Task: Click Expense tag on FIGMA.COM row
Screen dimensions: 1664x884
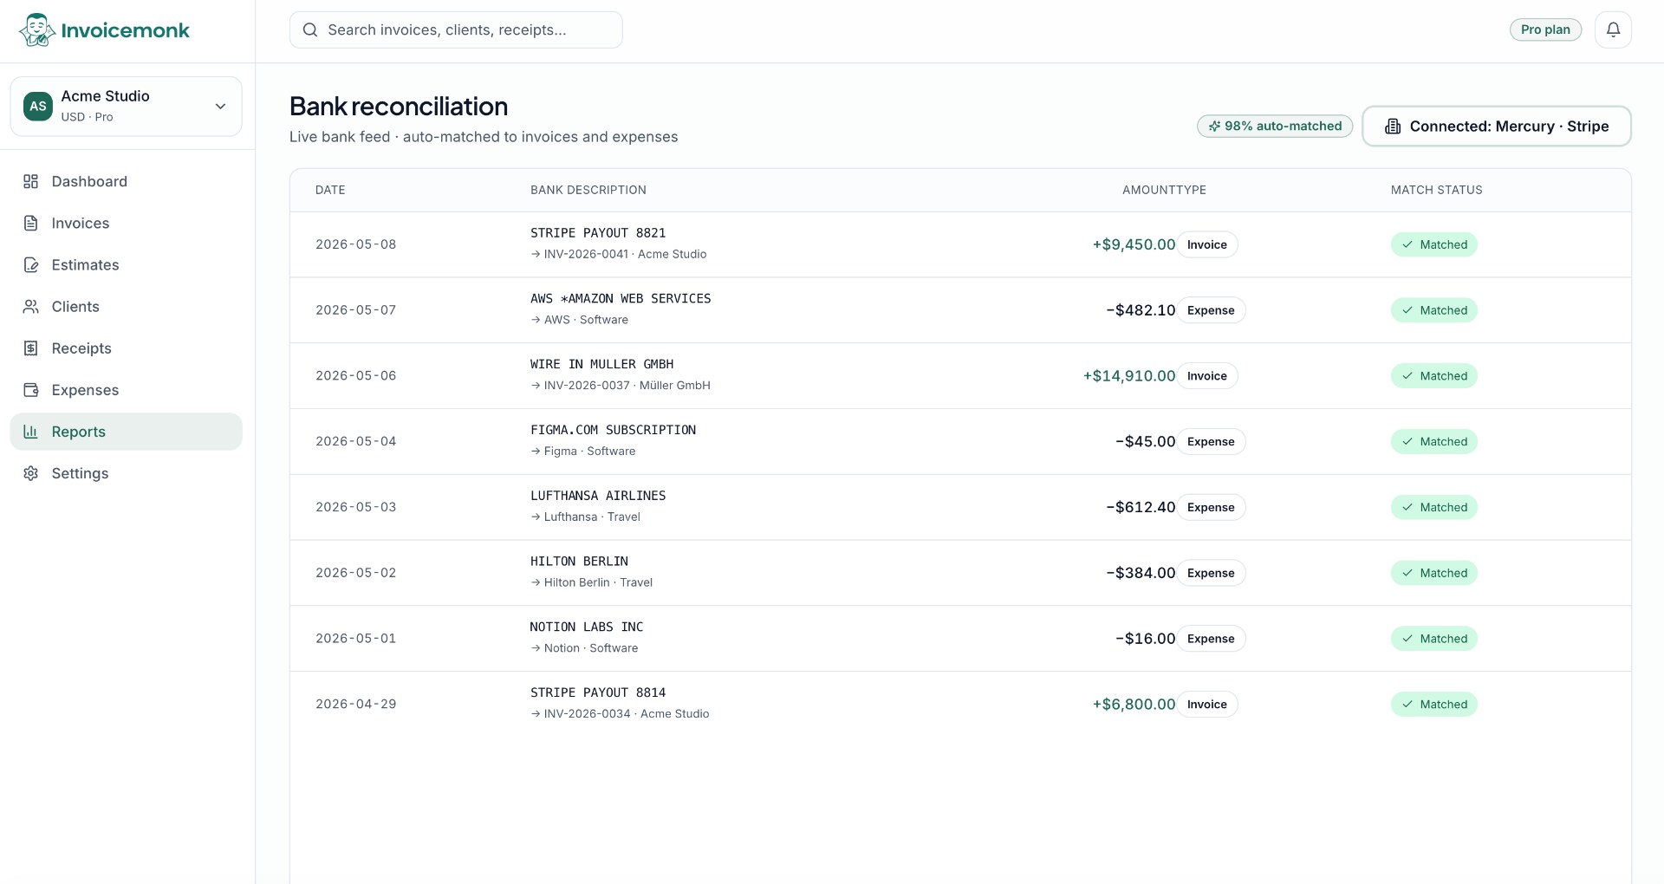Action: pos(1211,441)
